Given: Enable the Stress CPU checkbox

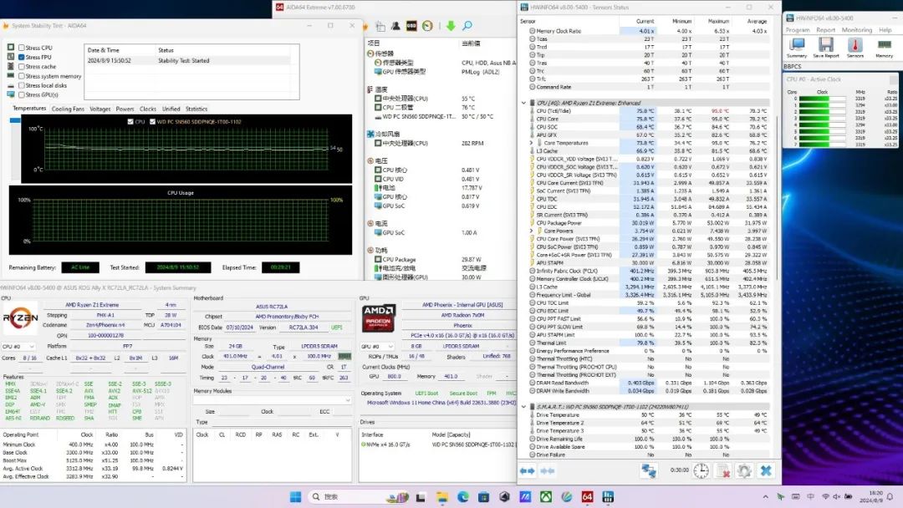Looking at the screenshot, I should pyautogui.click(x=22, y=48).
